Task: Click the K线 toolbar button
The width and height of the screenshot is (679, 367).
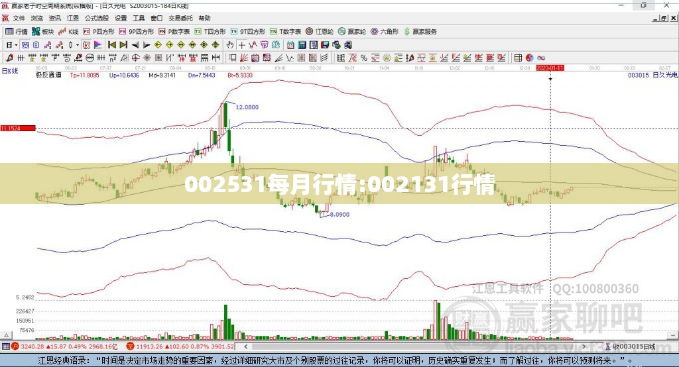Action: (x=68, y=32)
